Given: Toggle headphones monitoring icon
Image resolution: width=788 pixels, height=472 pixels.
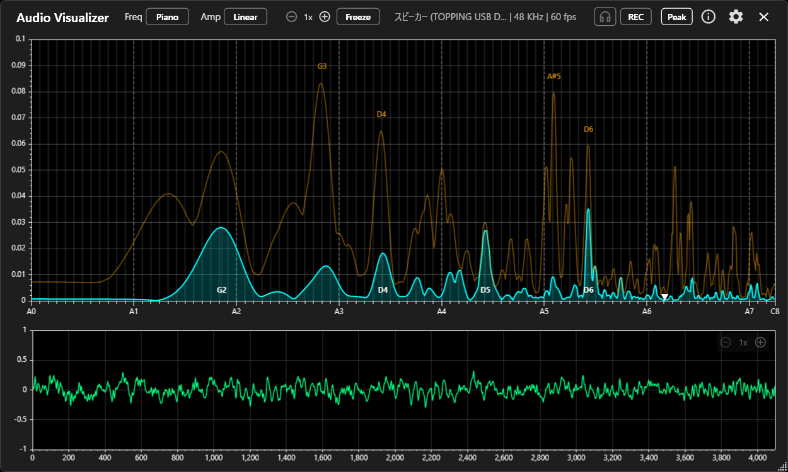Looking at the screenshot, I should [605, 17].
